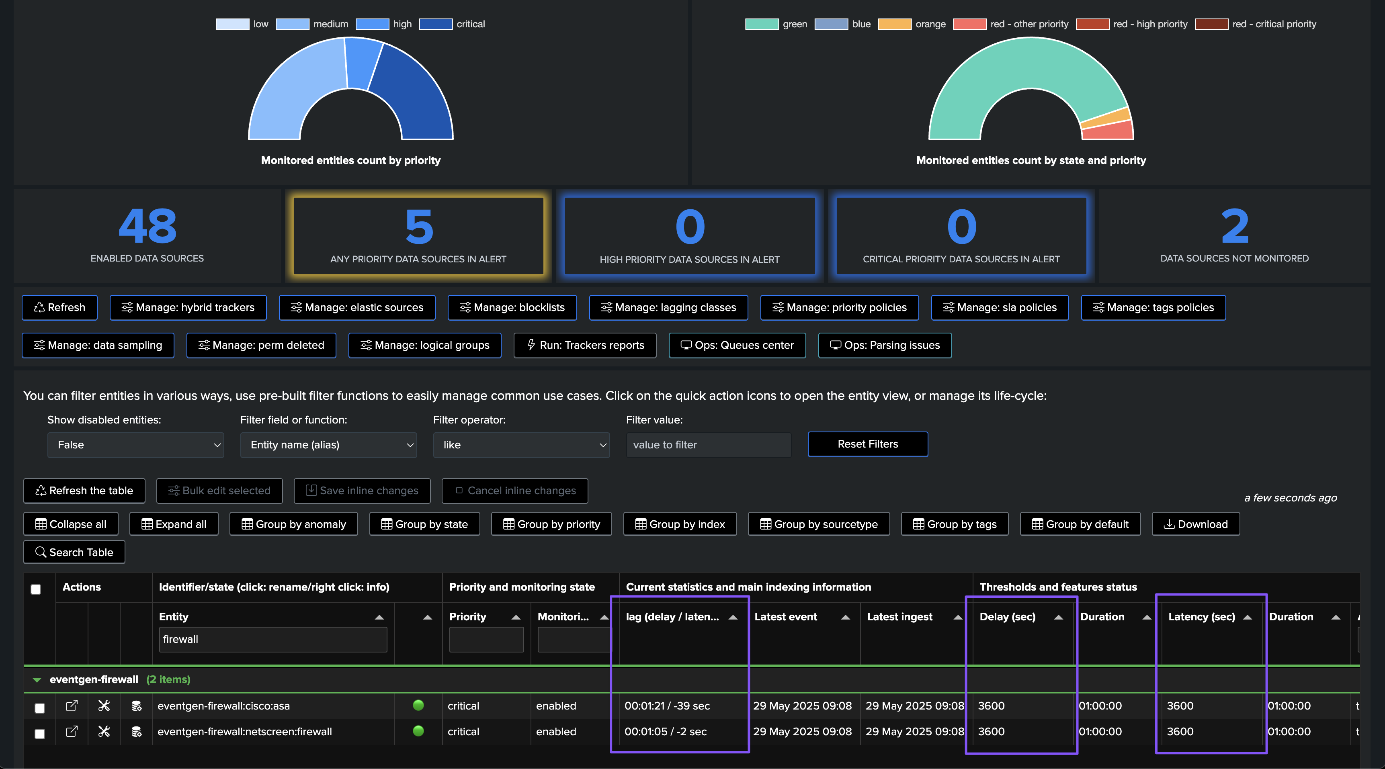Click Group by priority option

click(551, 524)
